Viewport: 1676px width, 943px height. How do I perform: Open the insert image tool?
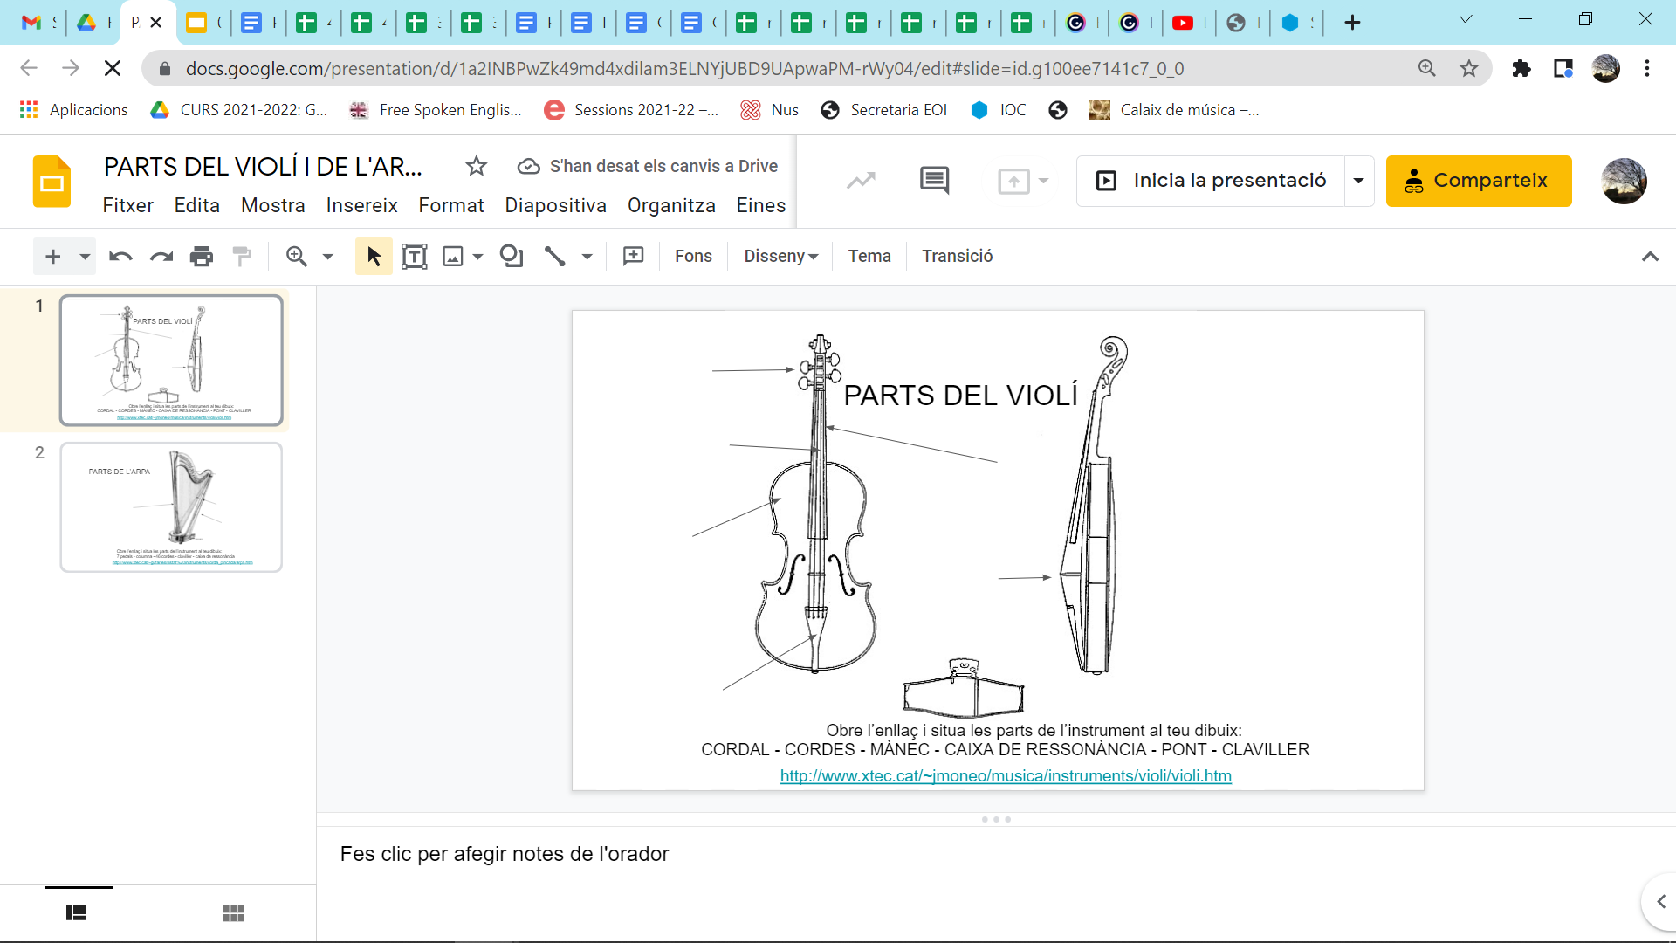[453, 256]
